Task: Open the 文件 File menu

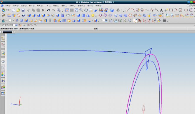Action: 7,6
